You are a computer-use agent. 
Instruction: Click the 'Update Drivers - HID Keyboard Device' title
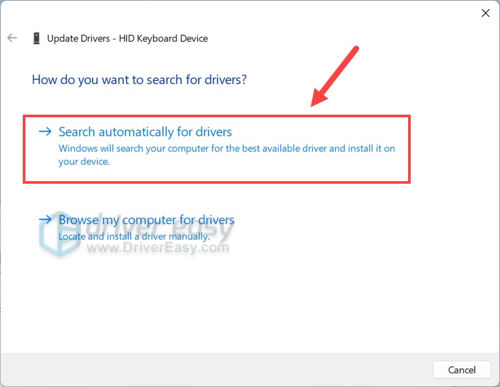coord(128,38)
